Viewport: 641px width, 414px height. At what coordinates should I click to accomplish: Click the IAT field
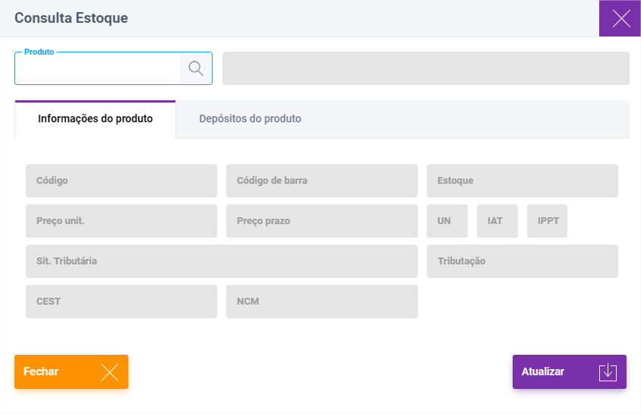coord(497,221)
